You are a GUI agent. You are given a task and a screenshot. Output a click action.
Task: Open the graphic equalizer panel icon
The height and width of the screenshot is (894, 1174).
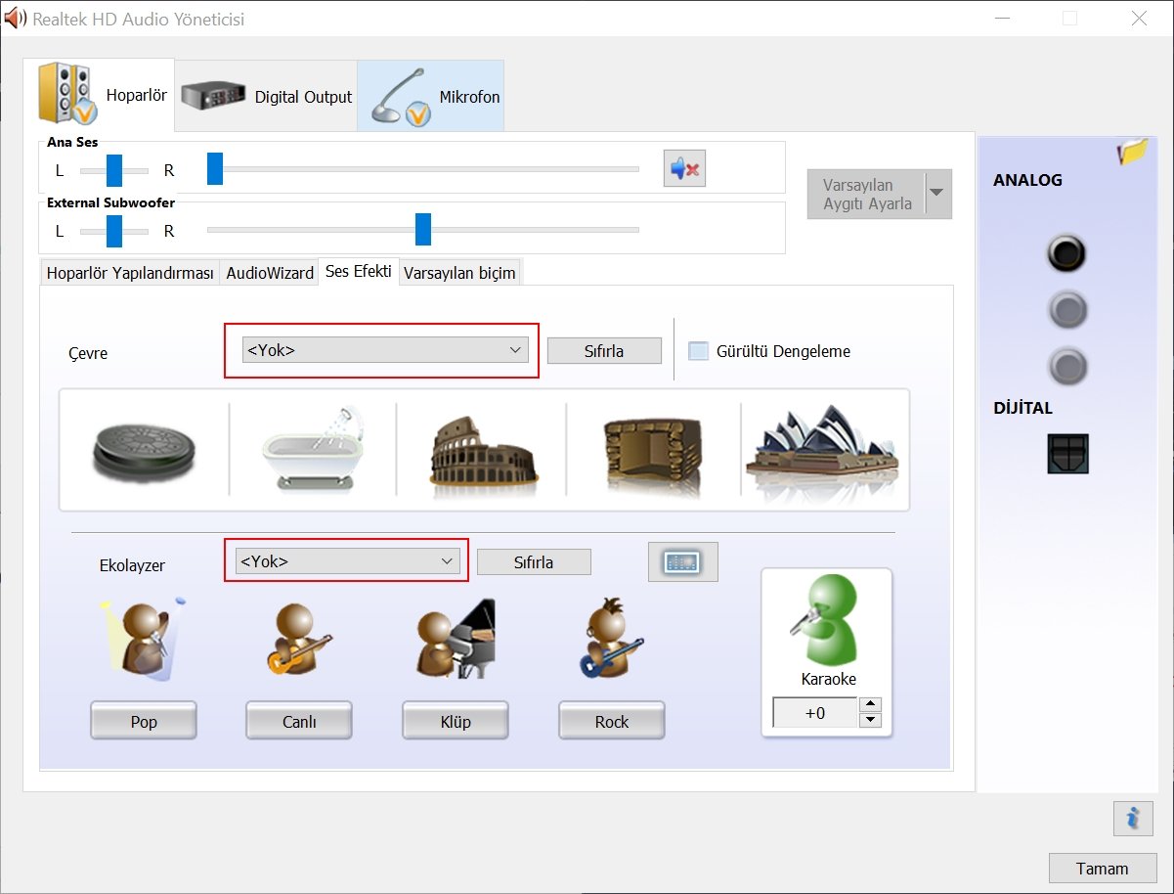coord(682,561)
